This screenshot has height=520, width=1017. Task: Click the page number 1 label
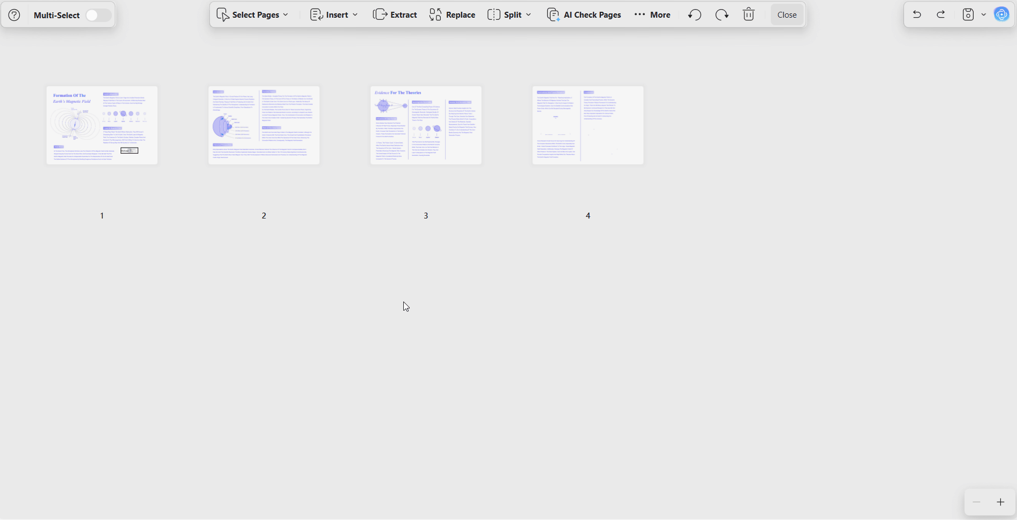102,215
